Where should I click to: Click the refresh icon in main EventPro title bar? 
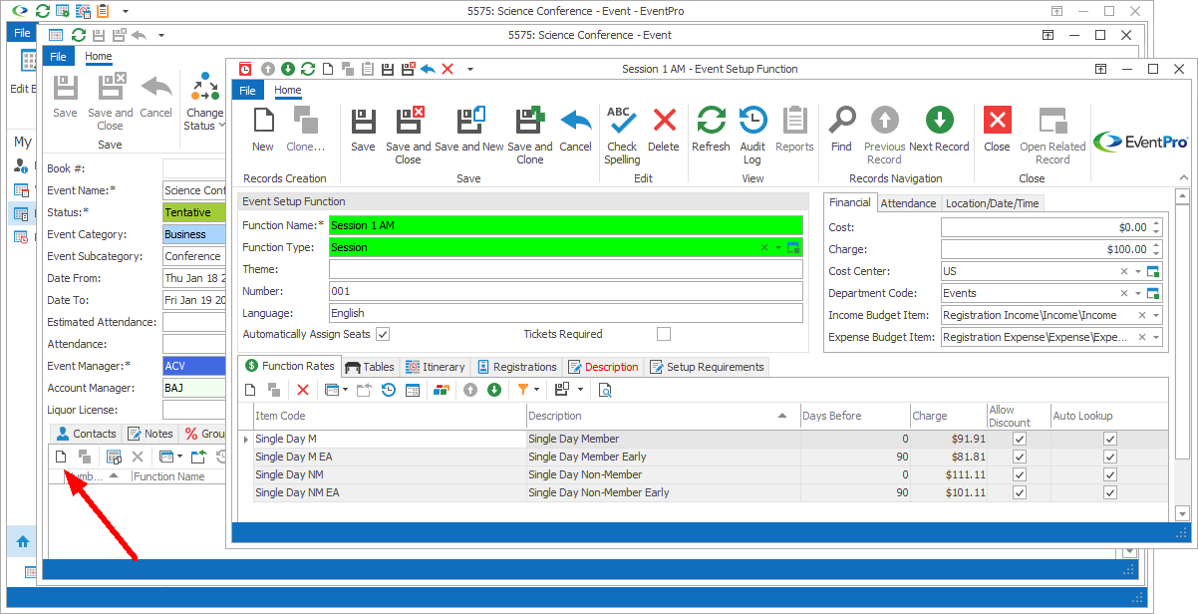click(42, 11)
